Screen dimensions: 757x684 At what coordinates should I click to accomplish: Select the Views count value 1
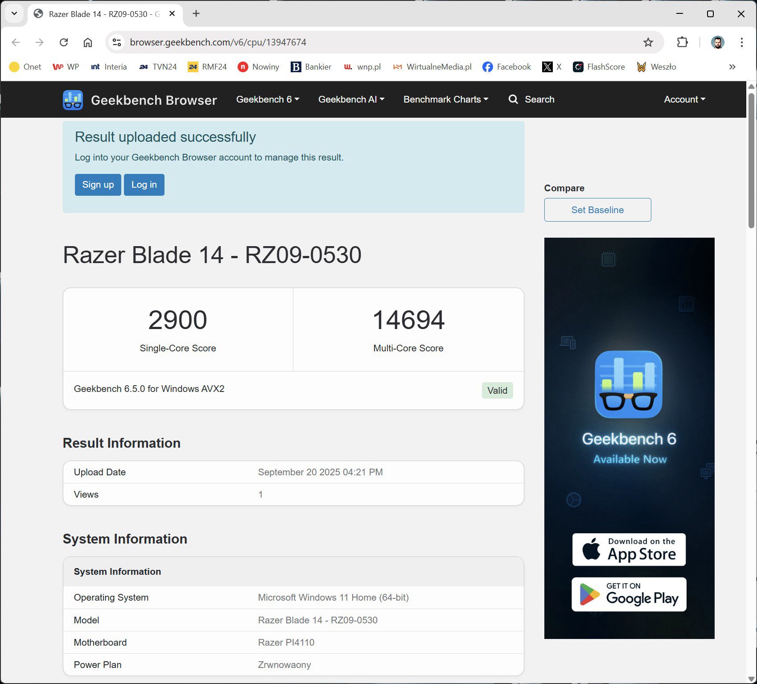click(260, 494)
